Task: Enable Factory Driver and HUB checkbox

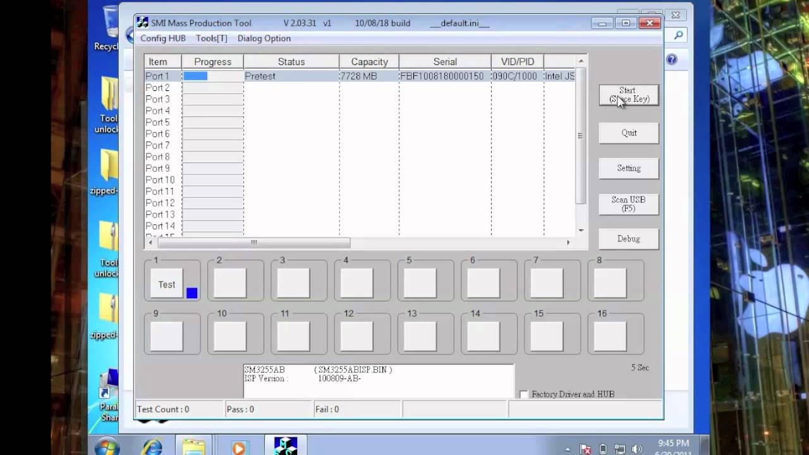Action: coord(523,394)
